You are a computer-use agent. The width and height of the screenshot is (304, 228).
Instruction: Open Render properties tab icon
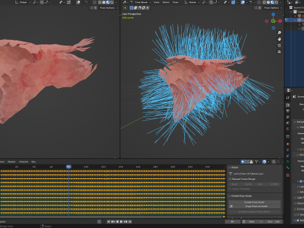pyautogui.click(x=288, y=105)
